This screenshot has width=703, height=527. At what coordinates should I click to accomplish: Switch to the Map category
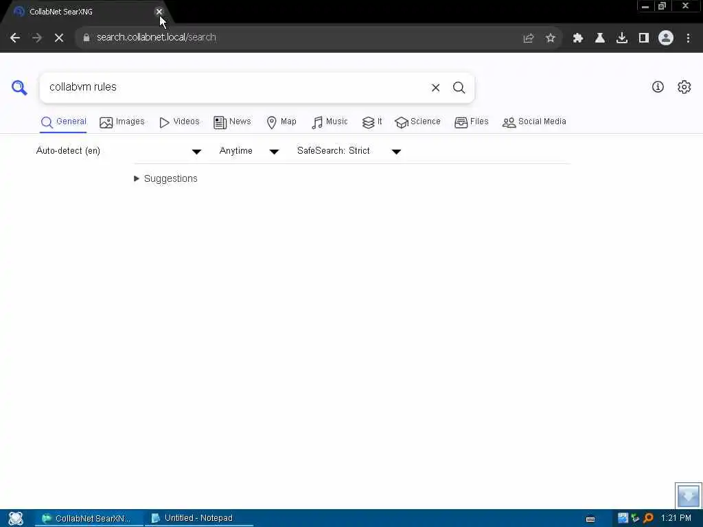281,122
